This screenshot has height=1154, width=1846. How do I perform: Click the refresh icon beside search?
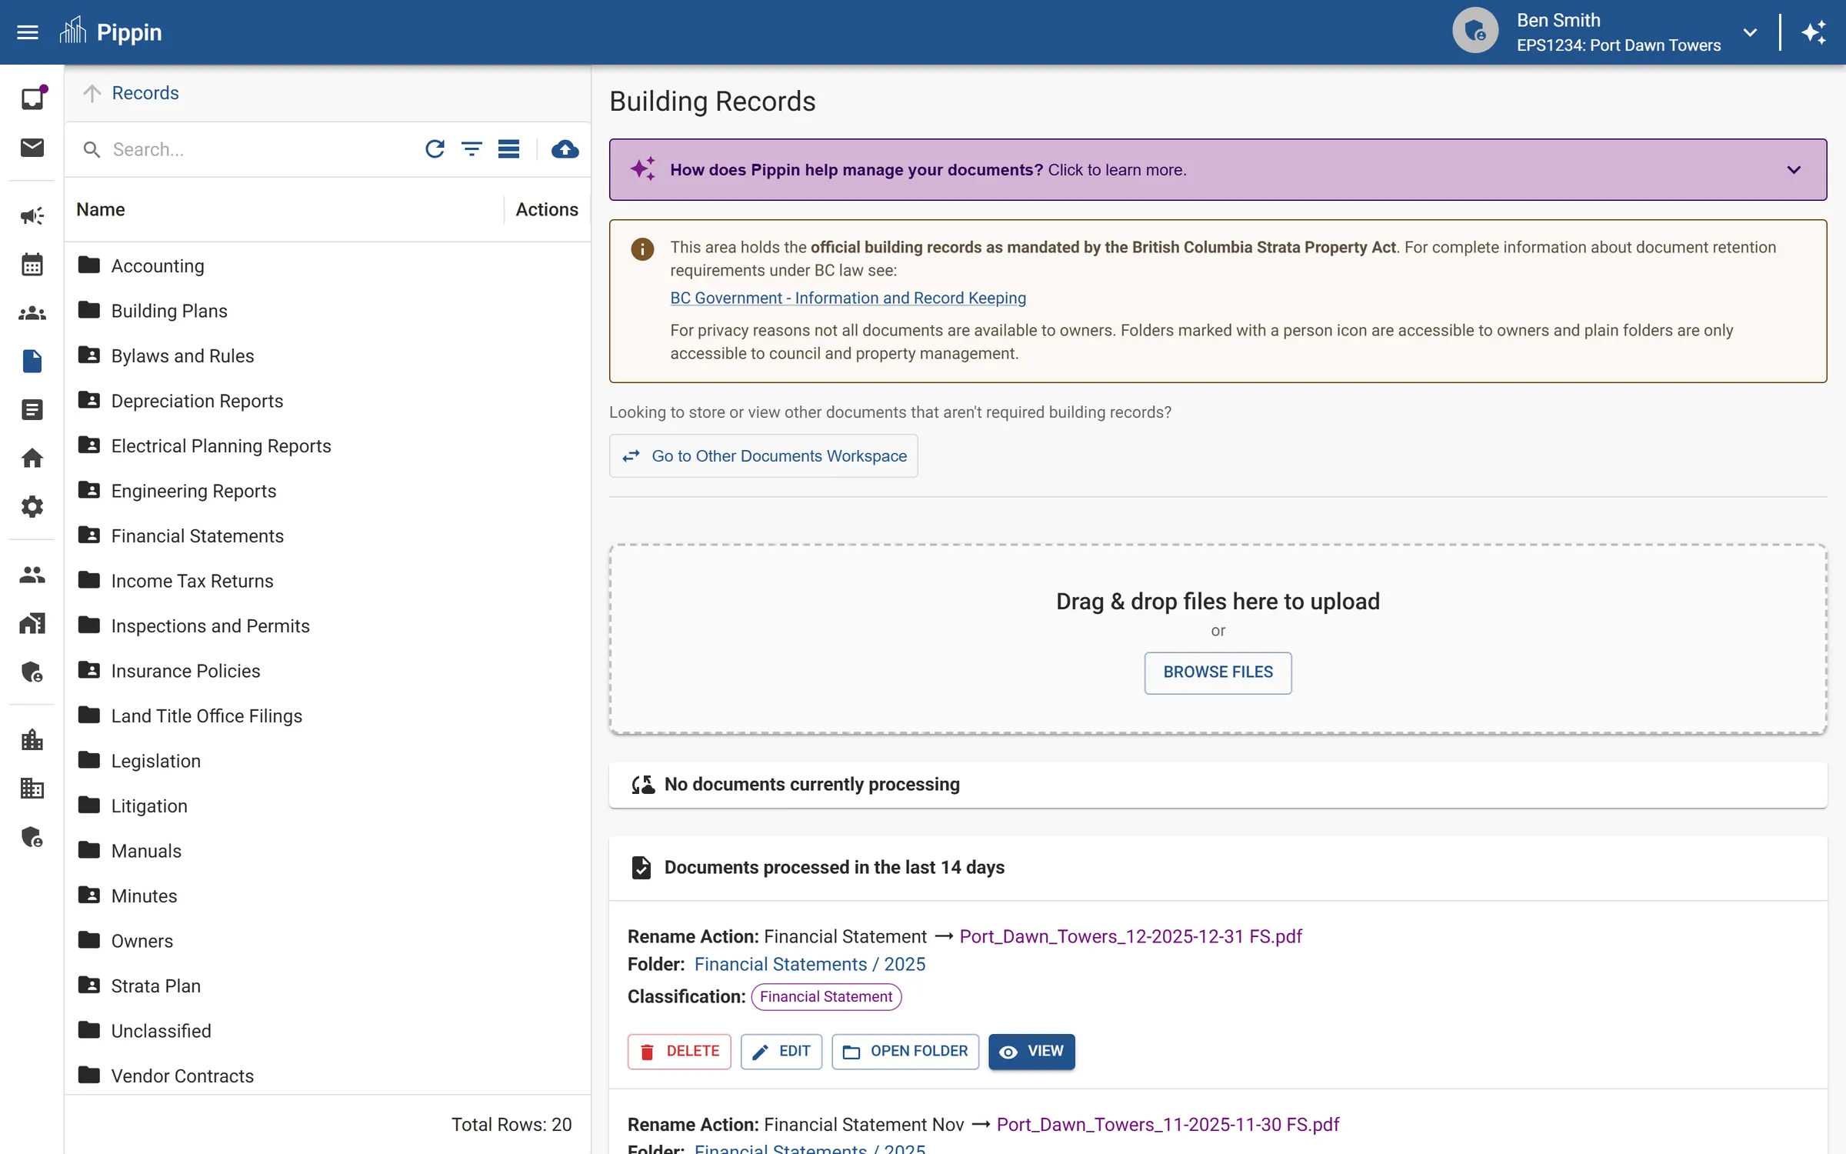[x=435, y=149]
